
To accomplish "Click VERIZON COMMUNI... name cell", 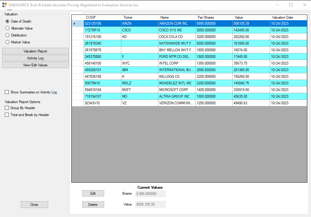I will coord(177,103).
